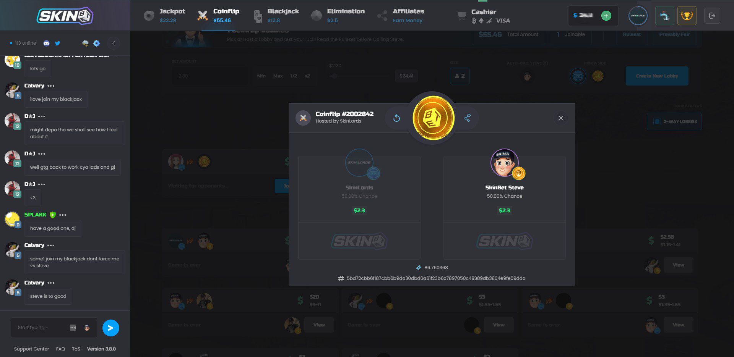Open the emoji picker in chat input

[x=87, y=328]
